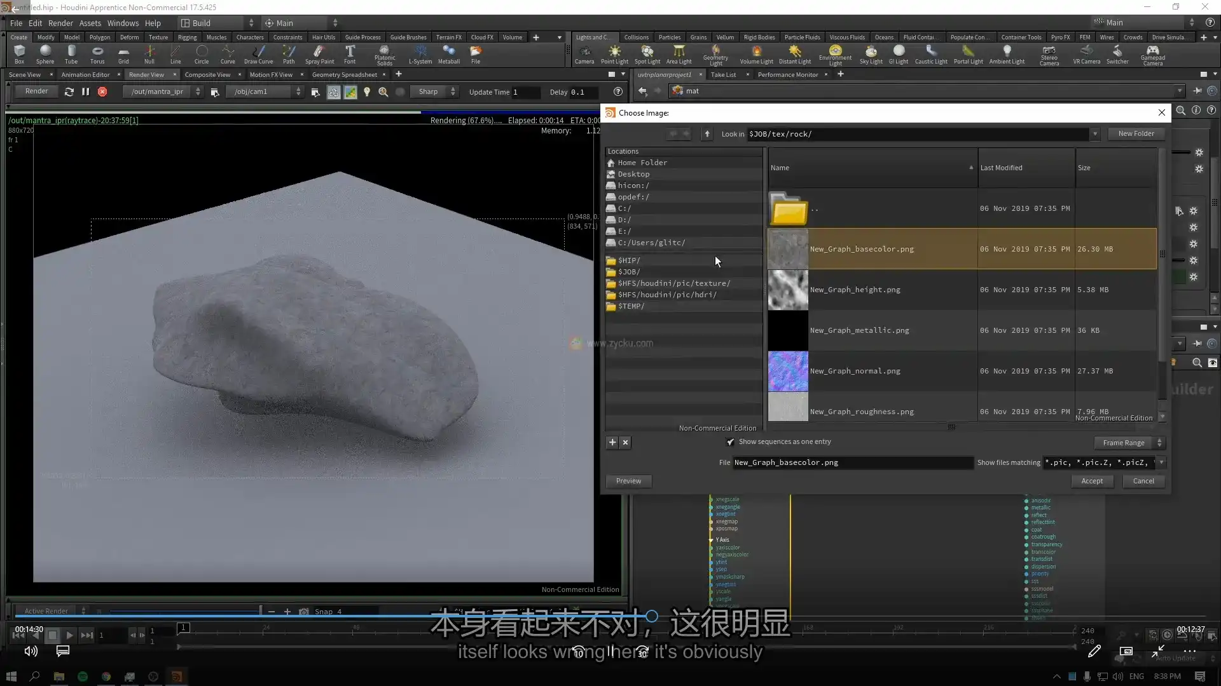The height and width of the screenshot is (686, 1221).
Task: Add an Environment Light
Action: 835,54
